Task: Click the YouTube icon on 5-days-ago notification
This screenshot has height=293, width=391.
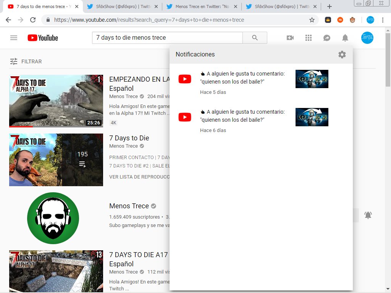Action: 185,79
